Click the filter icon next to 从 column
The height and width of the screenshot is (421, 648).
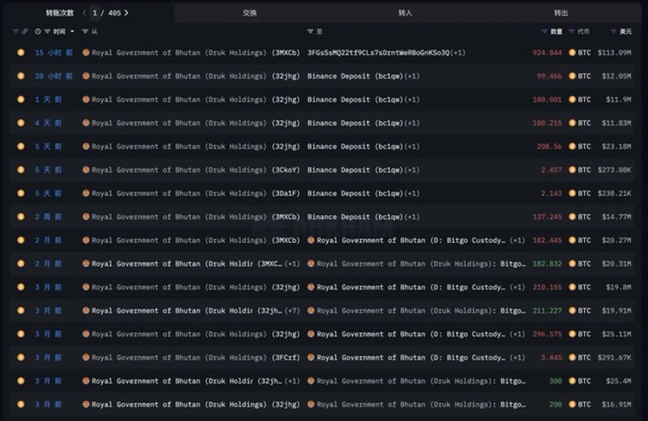pos(85,32)
